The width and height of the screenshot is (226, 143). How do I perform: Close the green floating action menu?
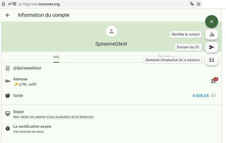click(x=212, y=22)
